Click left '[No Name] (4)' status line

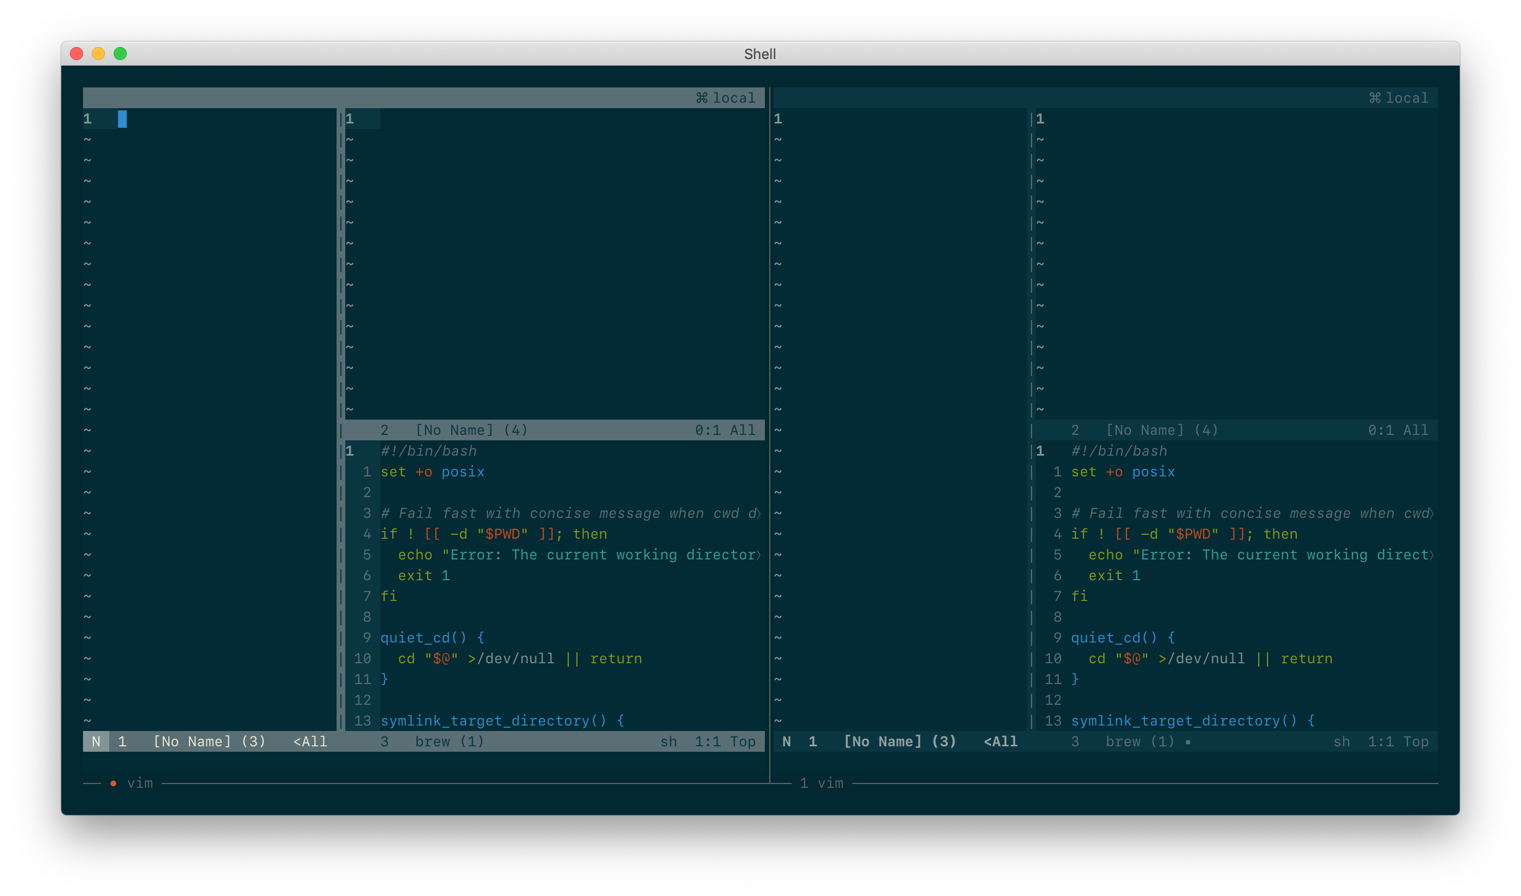[x=471, y=430]
